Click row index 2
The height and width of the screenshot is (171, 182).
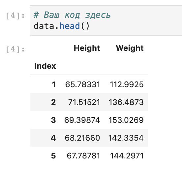53,102
